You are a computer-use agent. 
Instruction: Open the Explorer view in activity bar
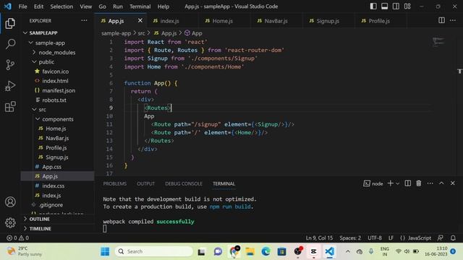10,23
